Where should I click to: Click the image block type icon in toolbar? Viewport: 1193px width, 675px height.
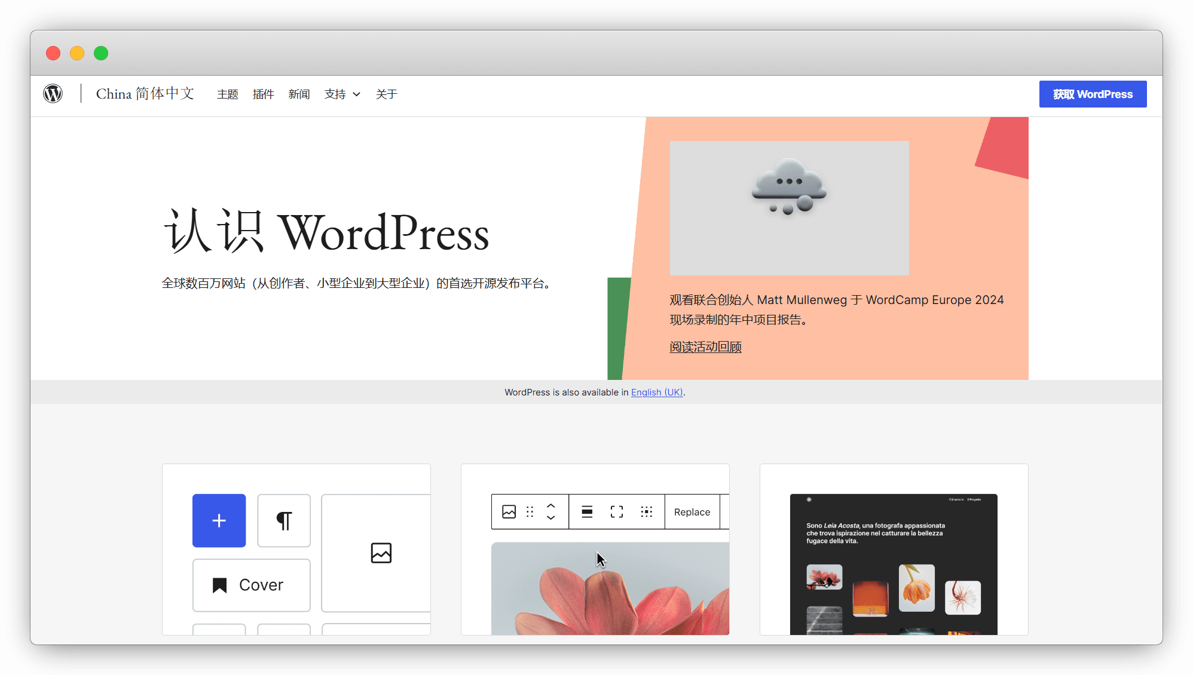[509, 512]
